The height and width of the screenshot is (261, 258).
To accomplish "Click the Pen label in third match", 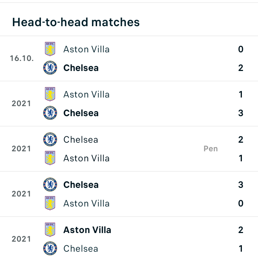I will click(x=211, y=149).
